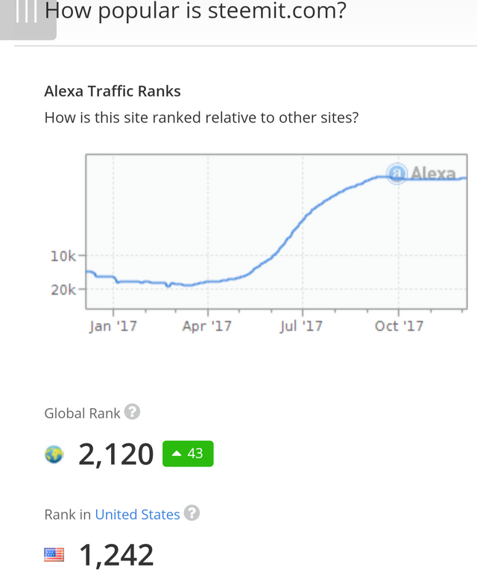The height and width of the screenshot is (576, 477).
Task: Click the Oct '17 axis label
Action: coord(399,326)
